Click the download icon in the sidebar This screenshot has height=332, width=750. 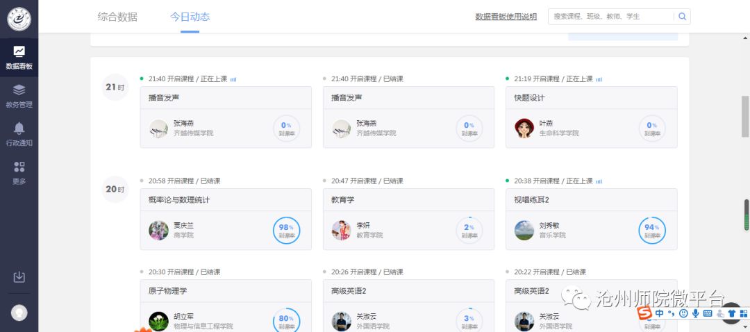pyautogui.click(x=19, y=277)
